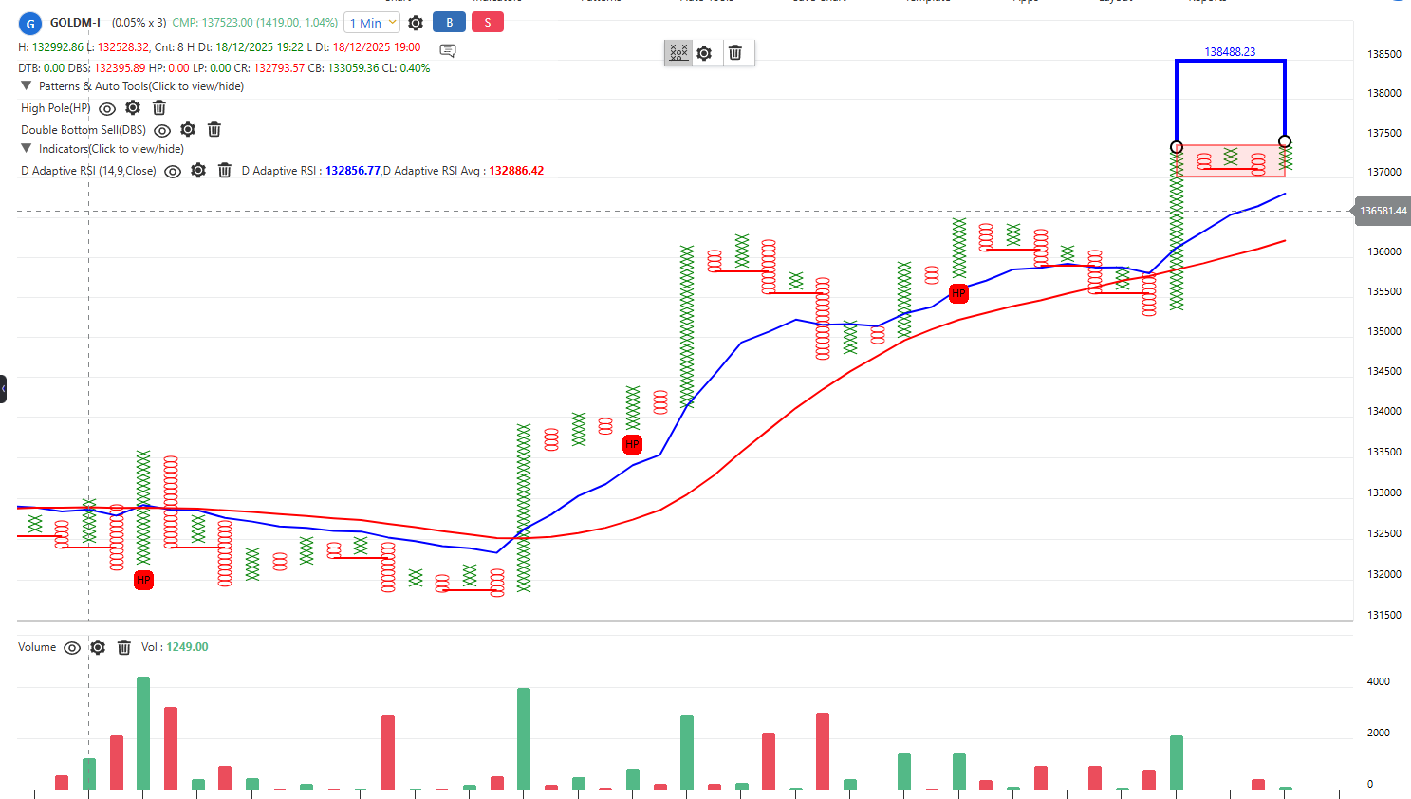Click the X-O pattern icon in floating toolbar

pos(678,53)
